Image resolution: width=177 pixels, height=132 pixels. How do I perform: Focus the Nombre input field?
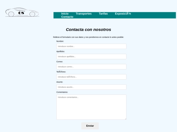pos(91,46)
